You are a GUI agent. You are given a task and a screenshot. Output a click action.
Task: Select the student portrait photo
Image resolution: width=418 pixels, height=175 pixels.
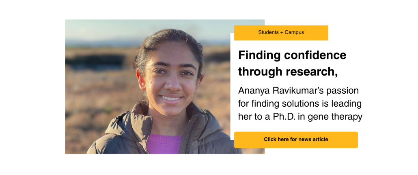(x=165, y=86)
